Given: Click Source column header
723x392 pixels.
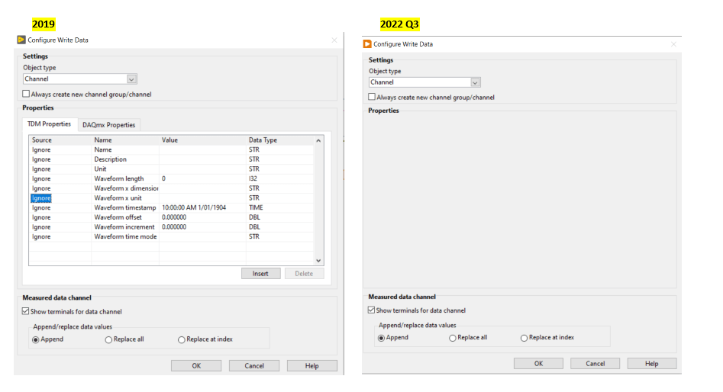Looking at the screenshot, I should [x=60, y=140].
